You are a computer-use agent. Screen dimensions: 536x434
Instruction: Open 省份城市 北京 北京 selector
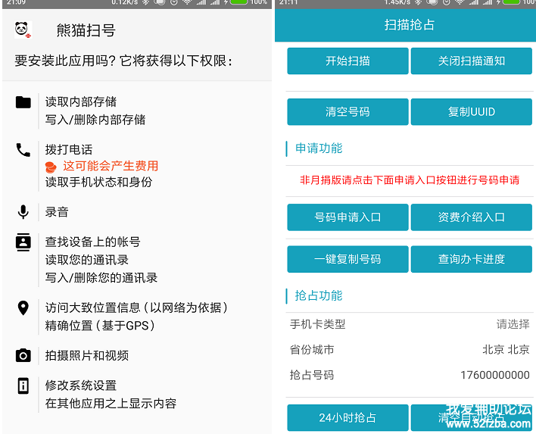(410, 349)
